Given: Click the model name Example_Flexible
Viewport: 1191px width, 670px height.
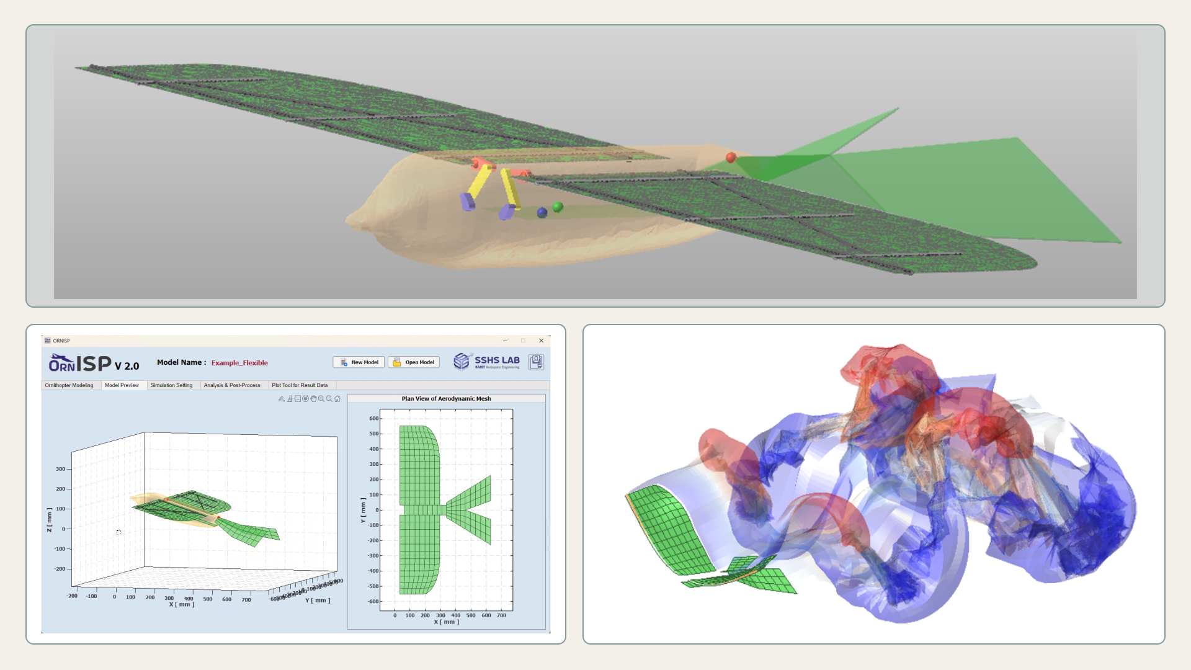Looking at the screenshot, I should pos(239,363).
